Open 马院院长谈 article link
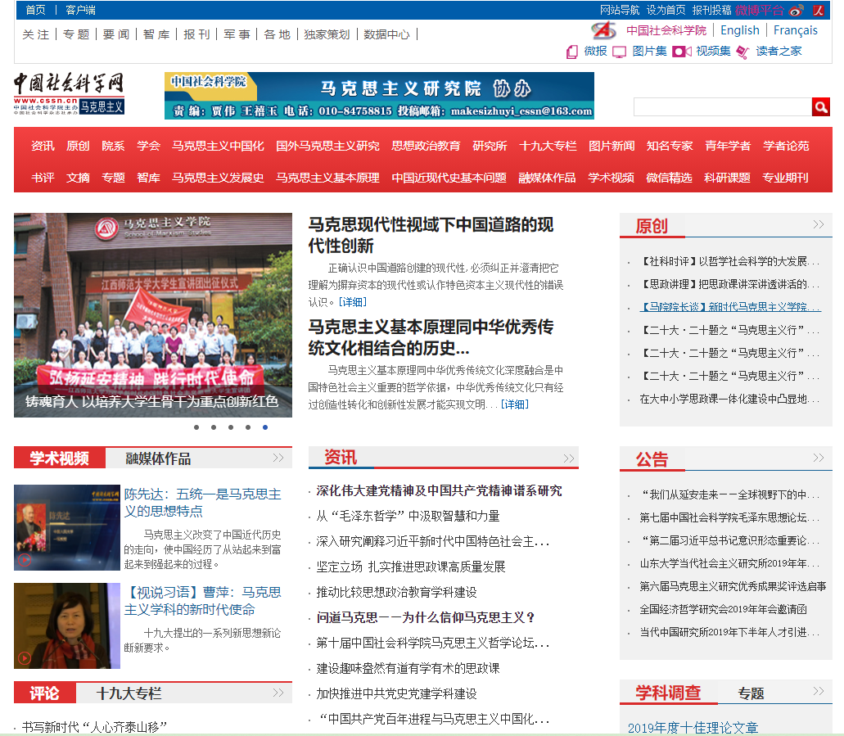Image resolution: width=844 pixels, height=736 pixels. click(729, 307)
